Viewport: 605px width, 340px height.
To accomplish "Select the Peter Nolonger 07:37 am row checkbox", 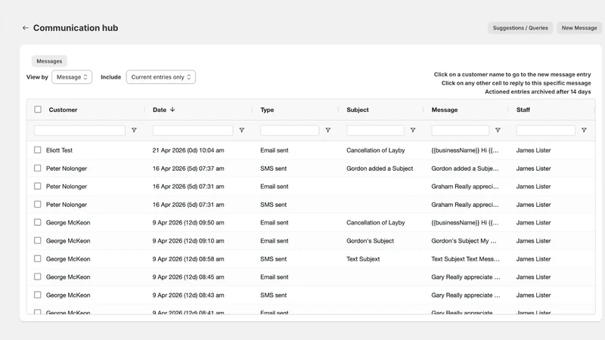I will 37,168.
